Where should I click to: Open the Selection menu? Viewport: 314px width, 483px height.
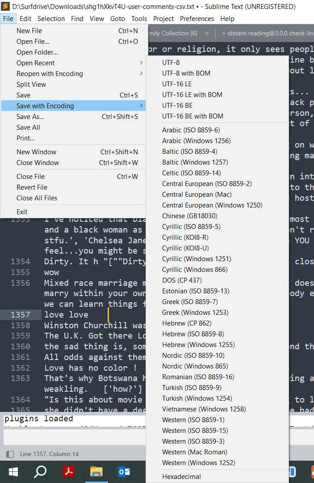click(x=51, y=18)
